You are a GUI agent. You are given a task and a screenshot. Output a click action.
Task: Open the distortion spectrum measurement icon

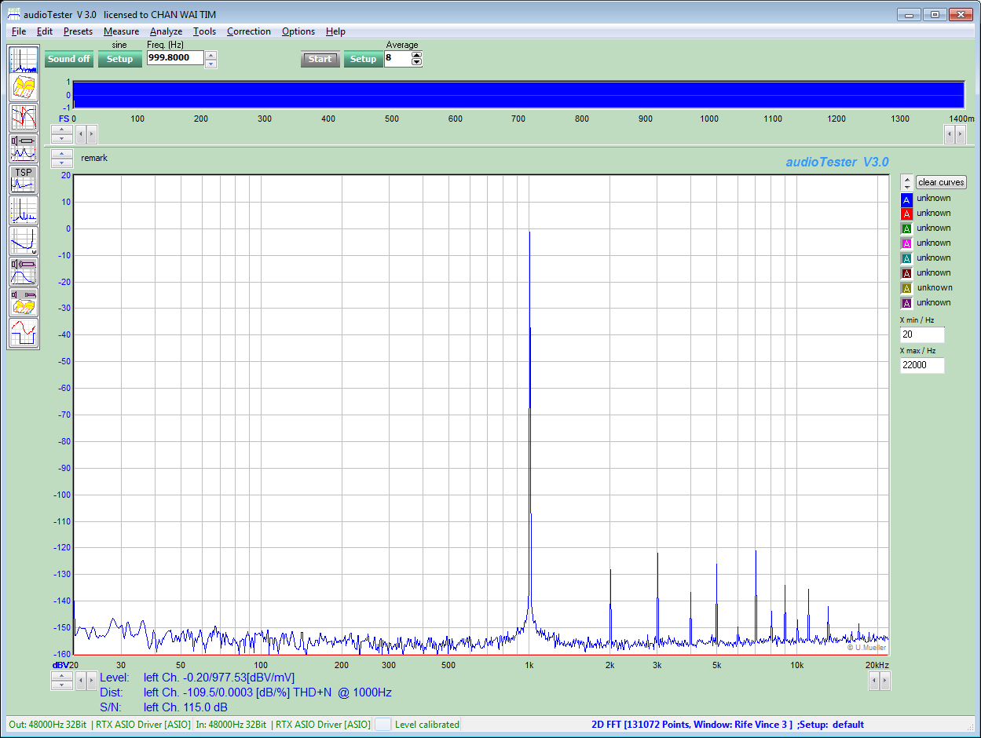[24, 210]
